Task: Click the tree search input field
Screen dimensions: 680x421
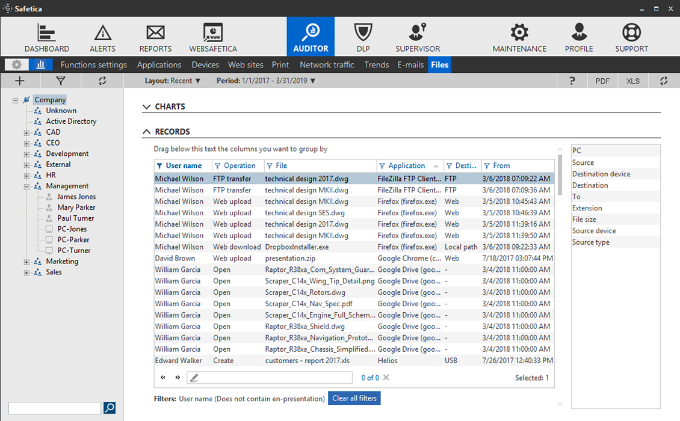Action: pos(55,408)
